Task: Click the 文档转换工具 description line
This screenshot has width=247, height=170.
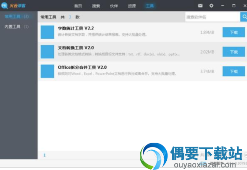Action: 119,54
